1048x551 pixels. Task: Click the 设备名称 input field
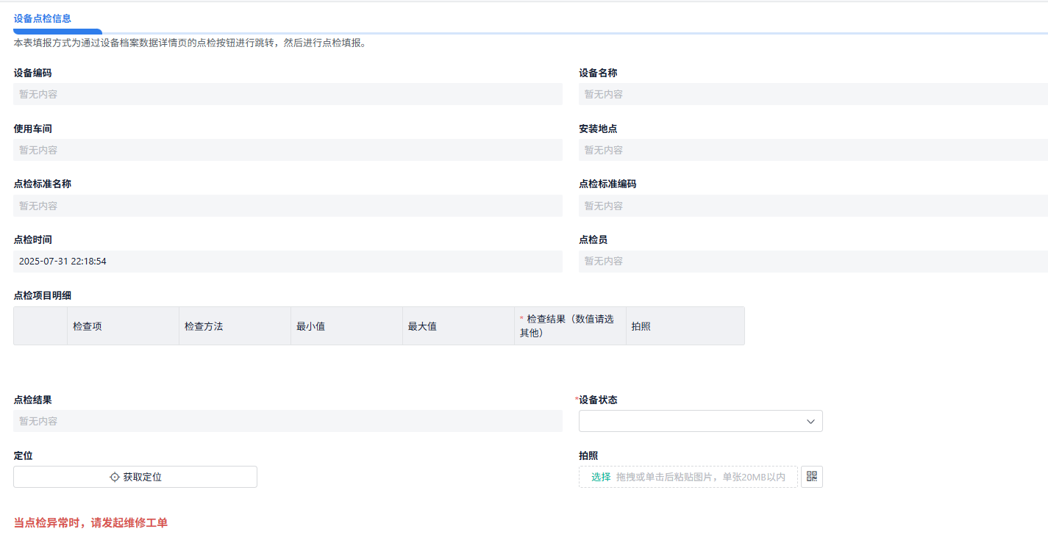(x=813, y=94)
